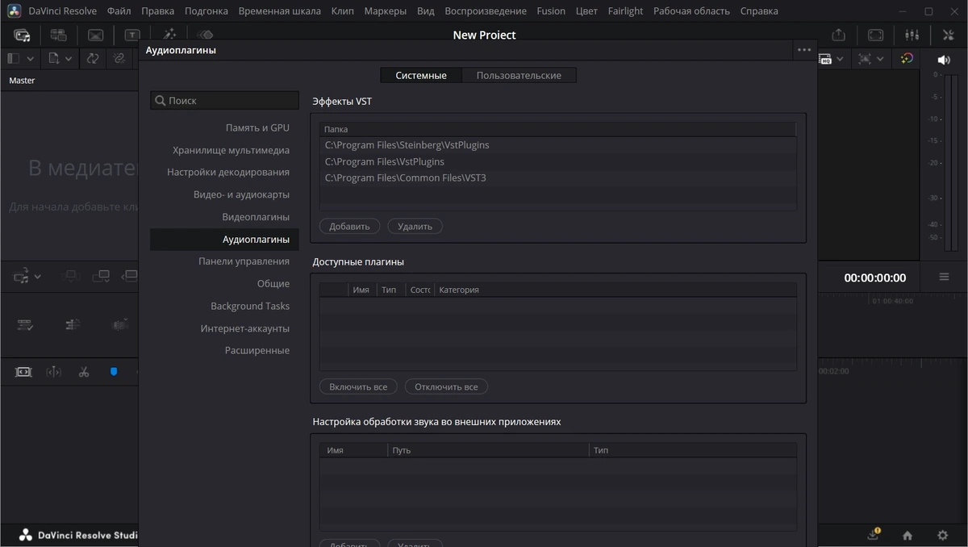This screenshot has height=547, width=968.
Task: Expand the audio-video source dropdown near timeline
Action: click(x=37, y=277)
